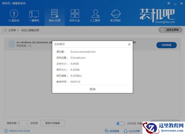Click 主菜单 in the breadcrumb
The width and height of the screenshot is (185, 134).
[12, 30]
